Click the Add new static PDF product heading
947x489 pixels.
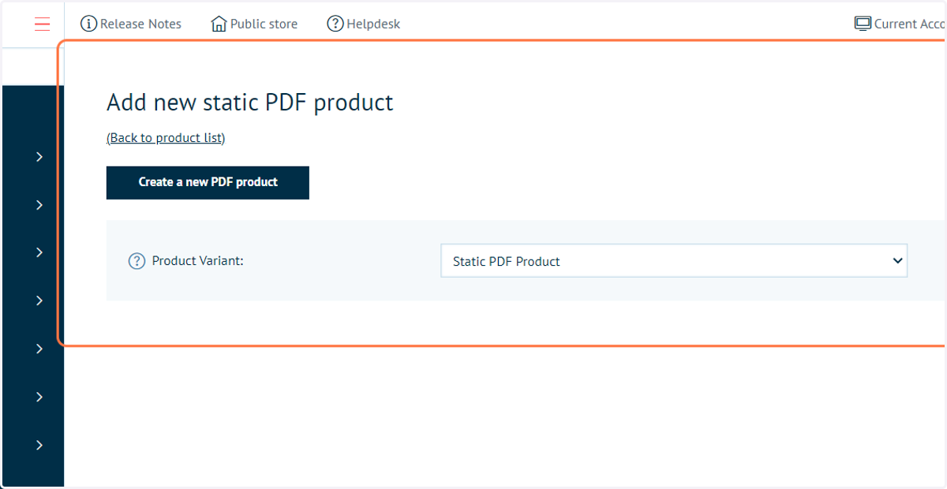point(249,103)
